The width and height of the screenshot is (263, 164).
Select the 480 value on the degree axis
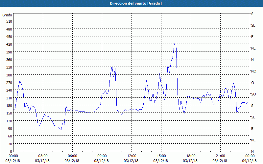click(9, 29)
